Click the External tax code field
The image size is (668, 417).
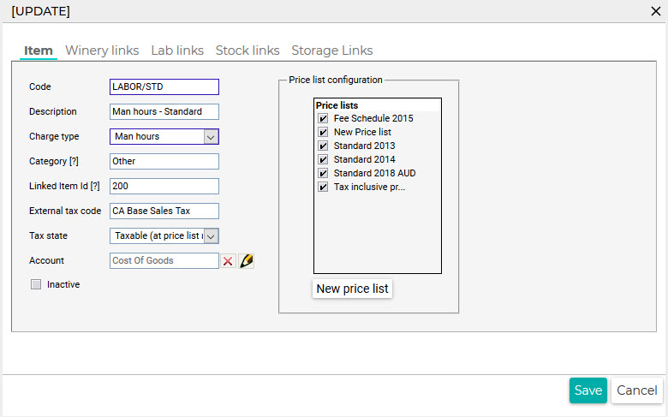[164, 211]
